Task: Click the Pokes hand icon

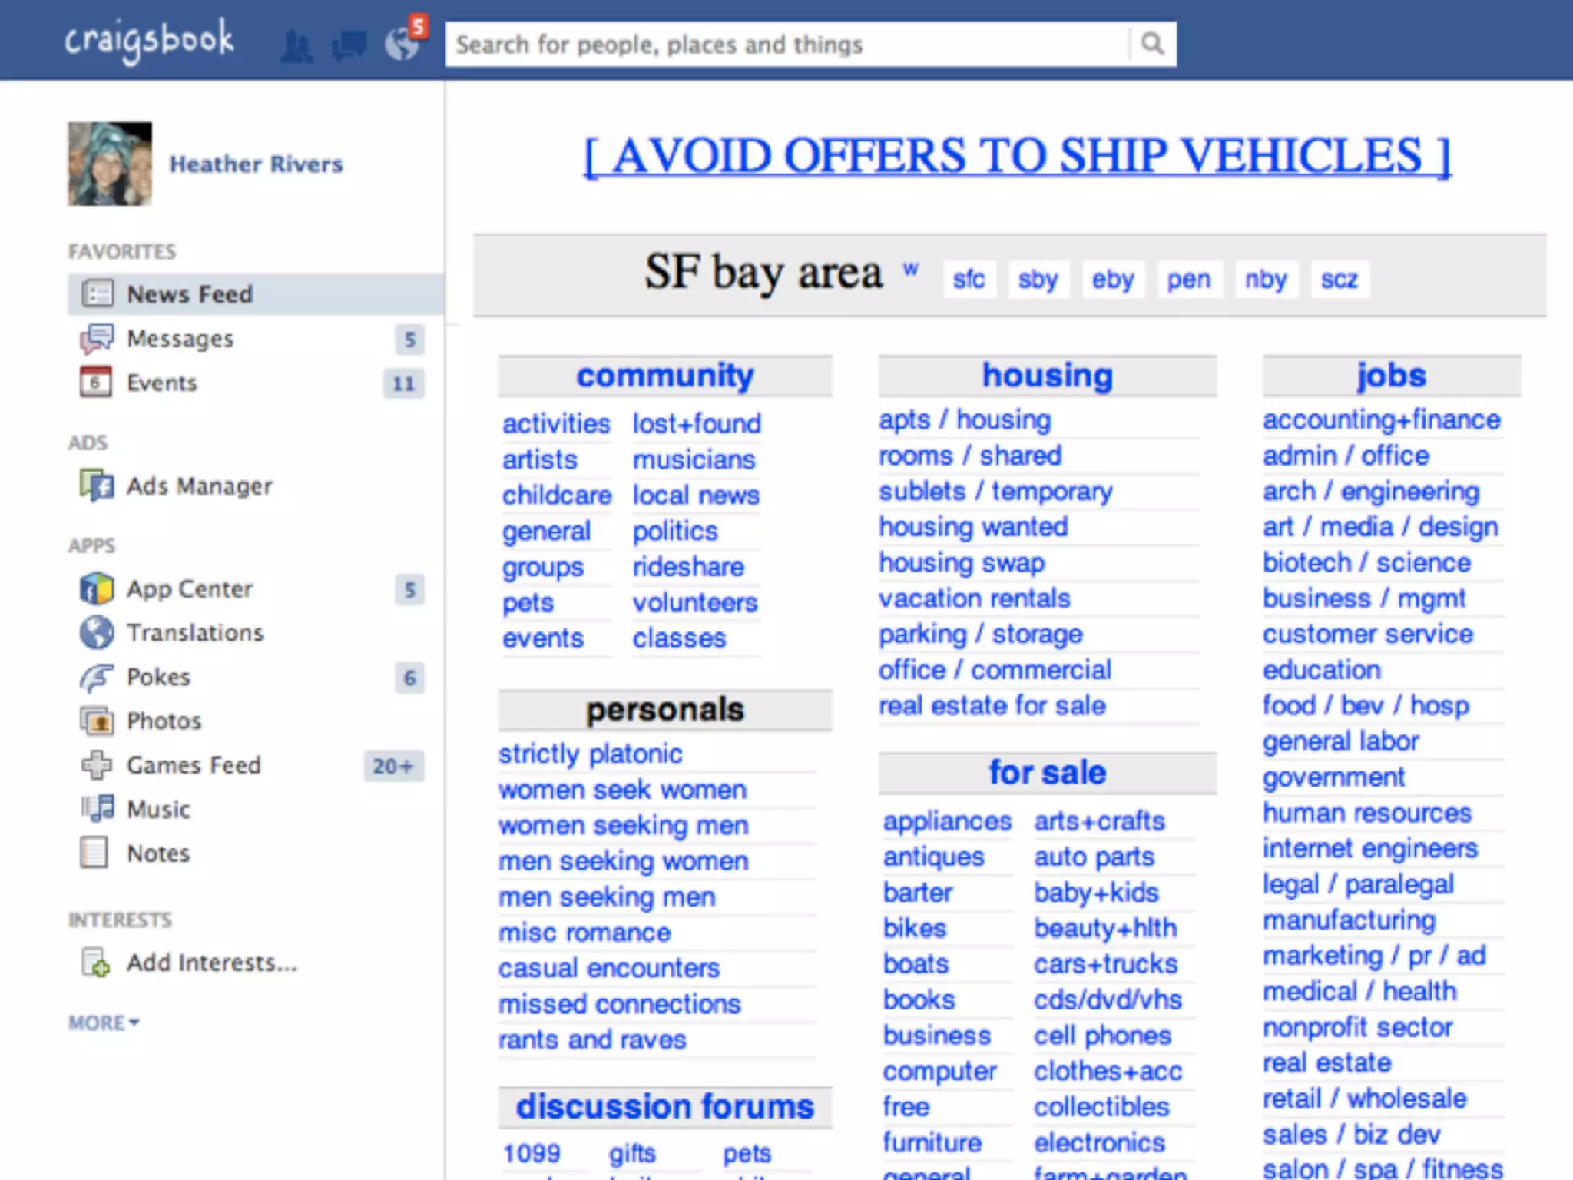Action: tap(97, 677)
